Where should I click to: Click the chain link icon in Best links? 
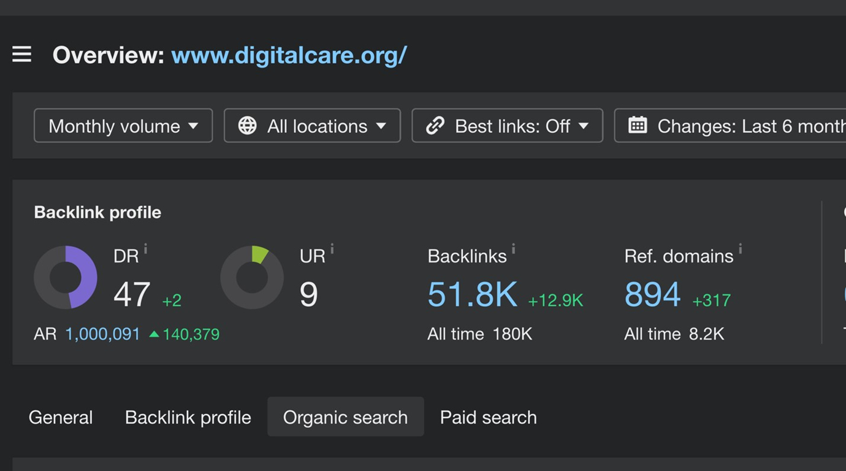tap(435, 126)
